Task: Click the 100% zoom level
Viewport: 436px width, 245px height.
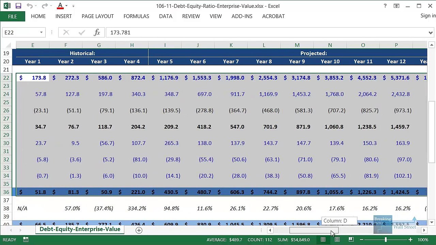Action: [x=423, y=240]
